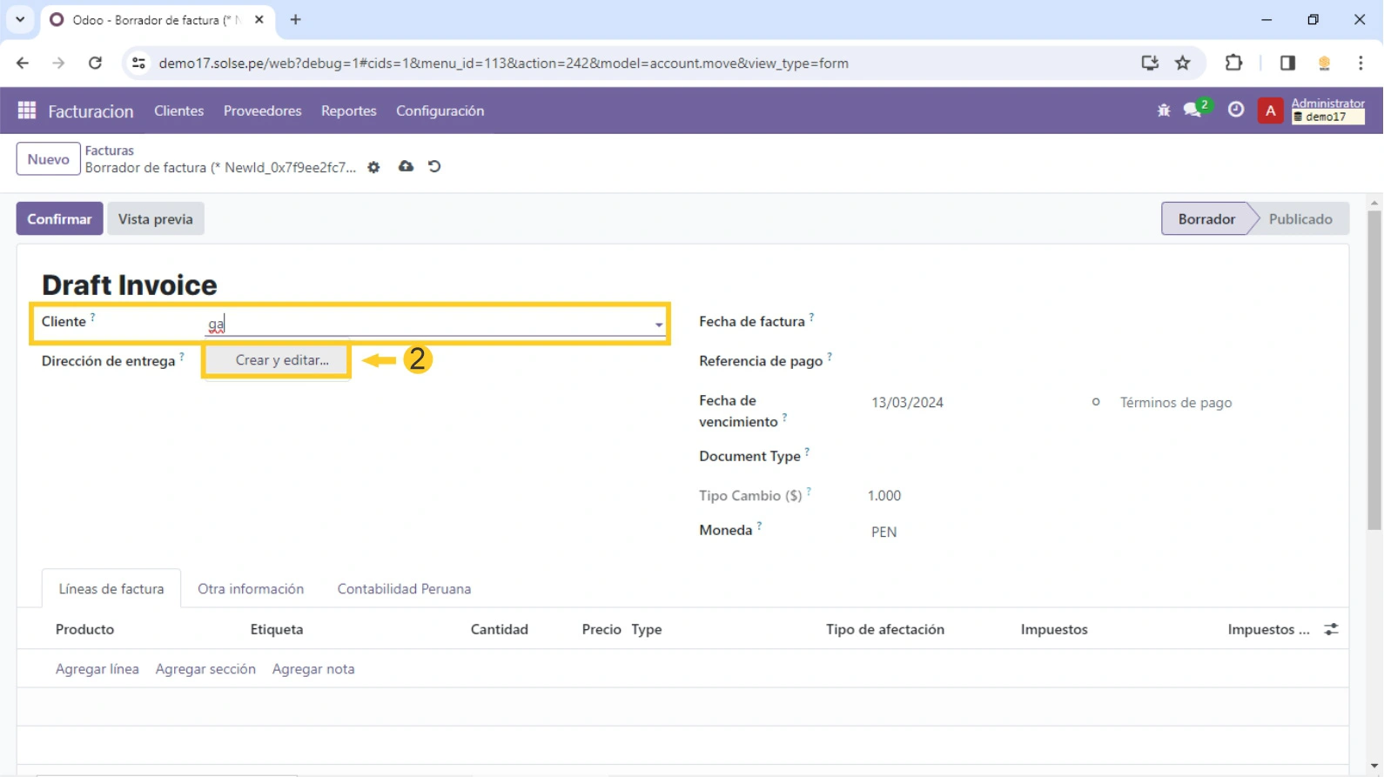Open the Clientes menu
This screenshot has width=1384, height=777.
tap(178, 111)
